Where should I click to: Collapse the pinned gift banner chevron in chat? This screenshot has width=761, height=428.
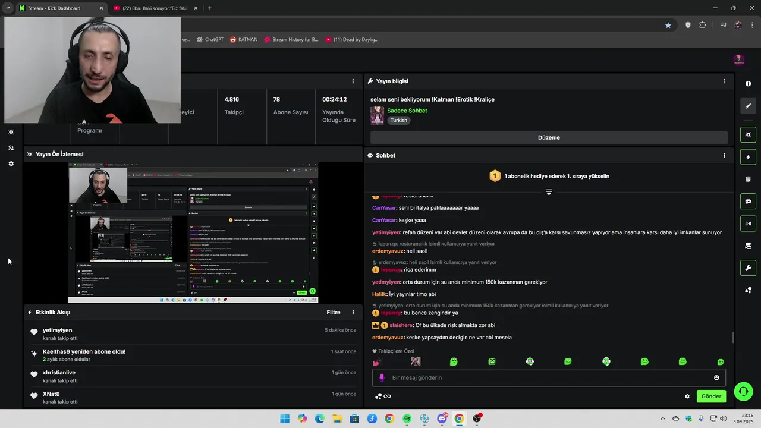[549, 191]
